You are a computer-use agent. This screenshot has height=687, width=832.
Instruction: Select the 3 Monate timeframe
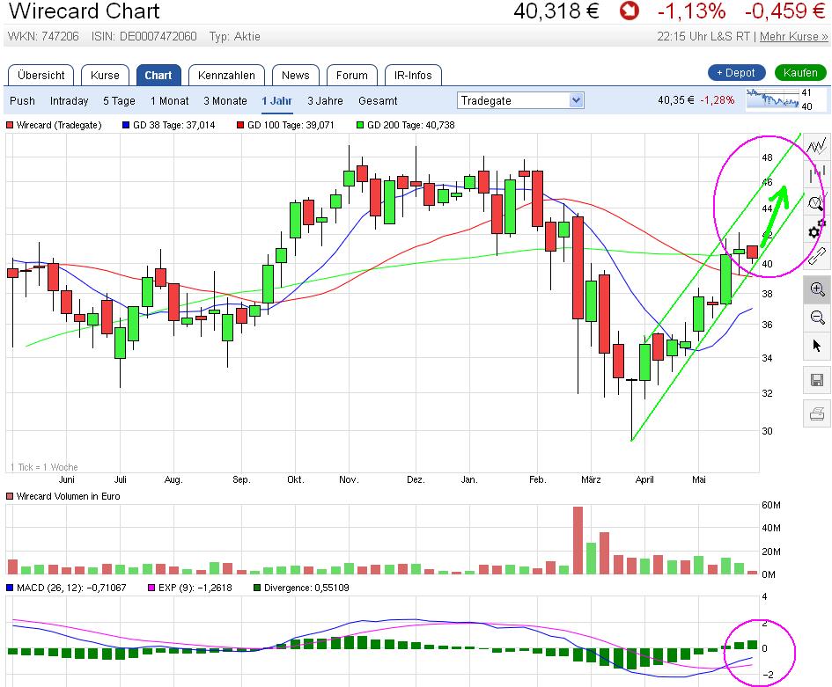pyautogui.click(x=225, y=100)
